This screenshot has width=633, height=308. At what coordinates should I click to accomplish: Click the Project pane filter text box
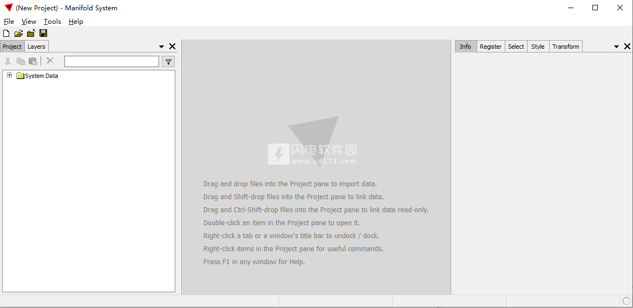coord(112,61)
